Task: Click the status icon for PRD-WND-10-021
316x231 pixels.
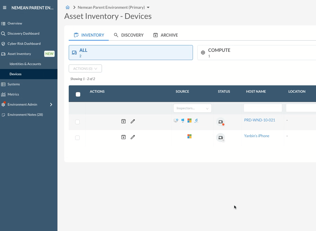Action: pyautogui.click(x=221, y=122)
